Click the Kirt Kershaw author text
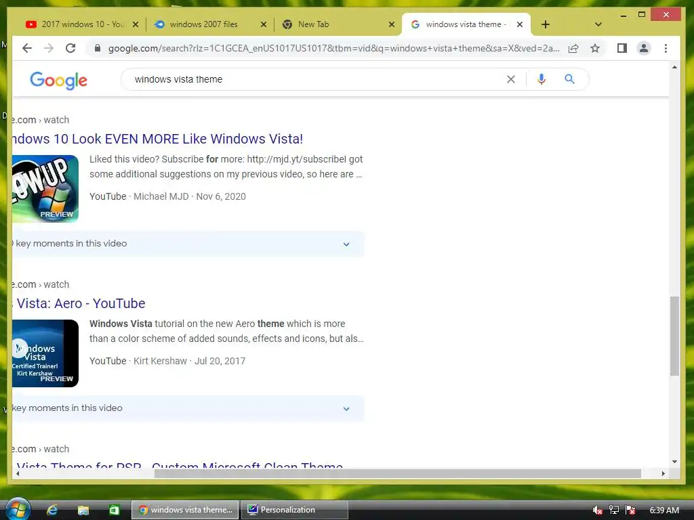 point(160,361)
